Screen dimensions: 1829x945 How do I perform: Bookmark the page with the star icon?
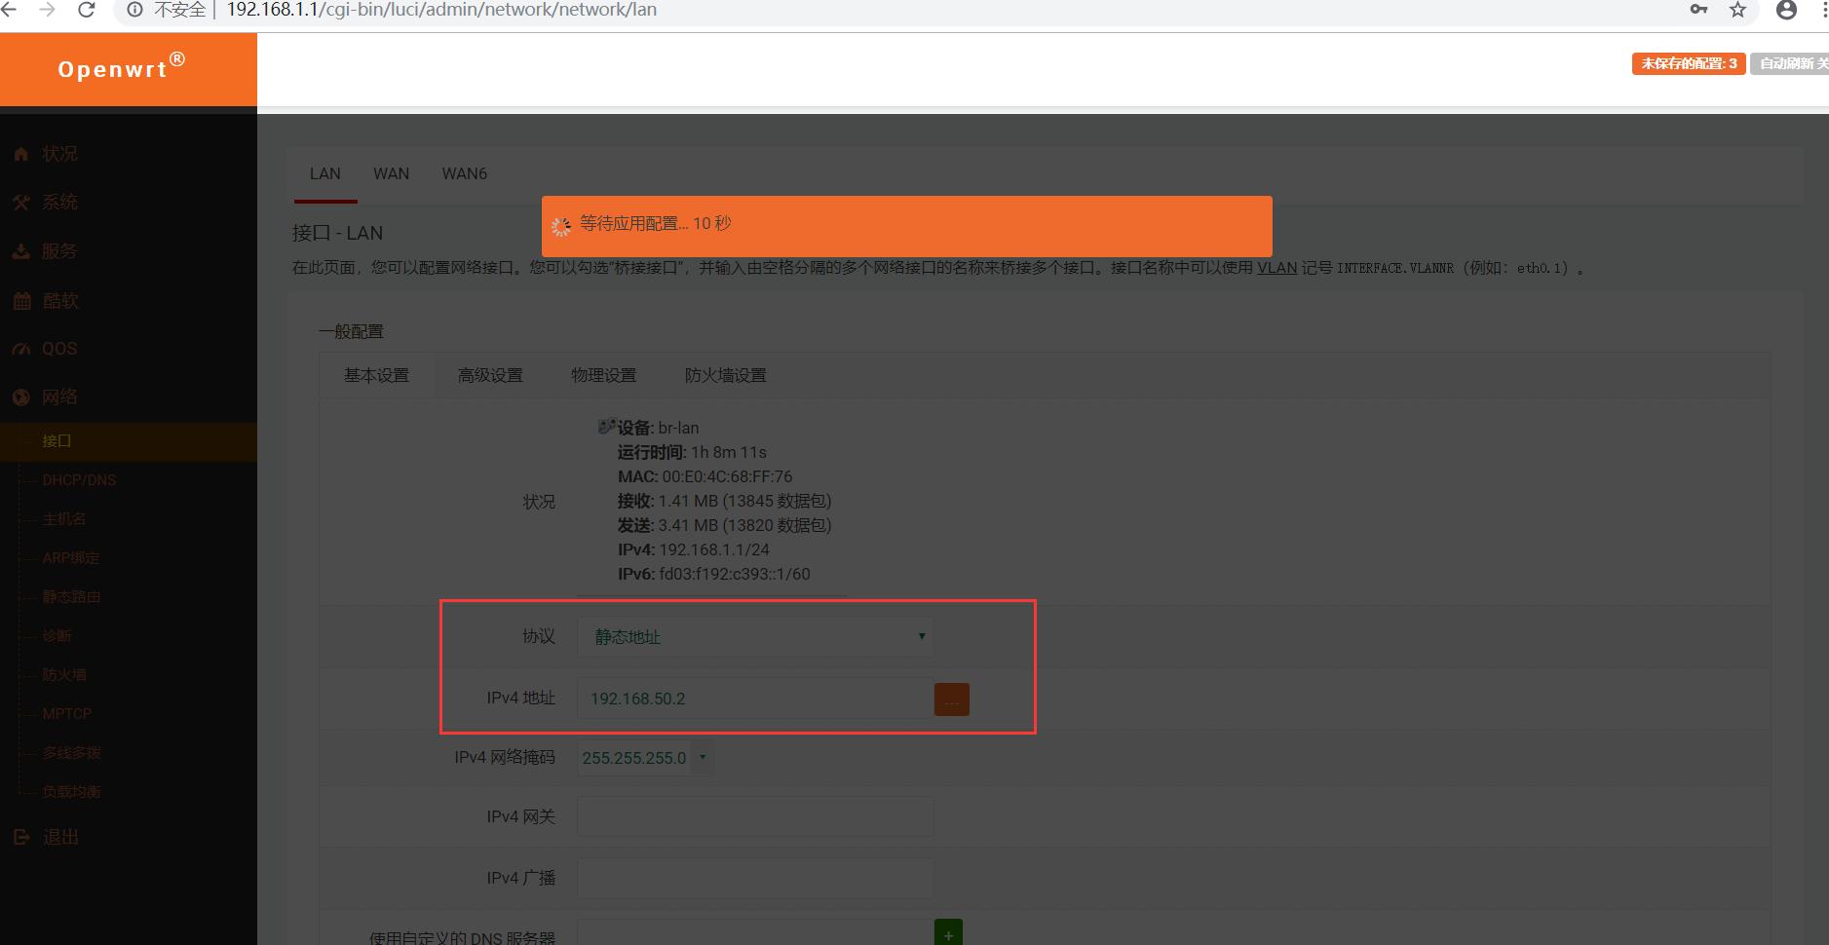(x=1736, y=10)
